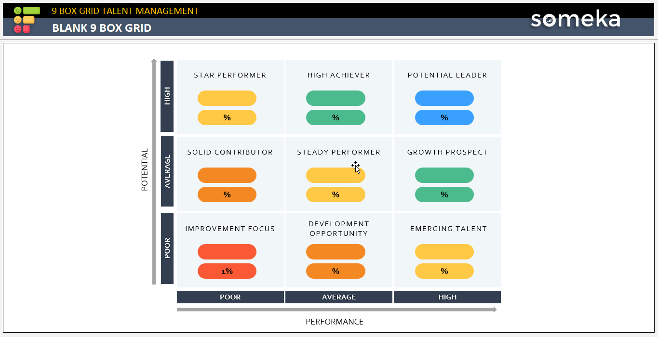
Task: Click the Blank 9 Box Grid title
Action: click(x=102, y=28)
